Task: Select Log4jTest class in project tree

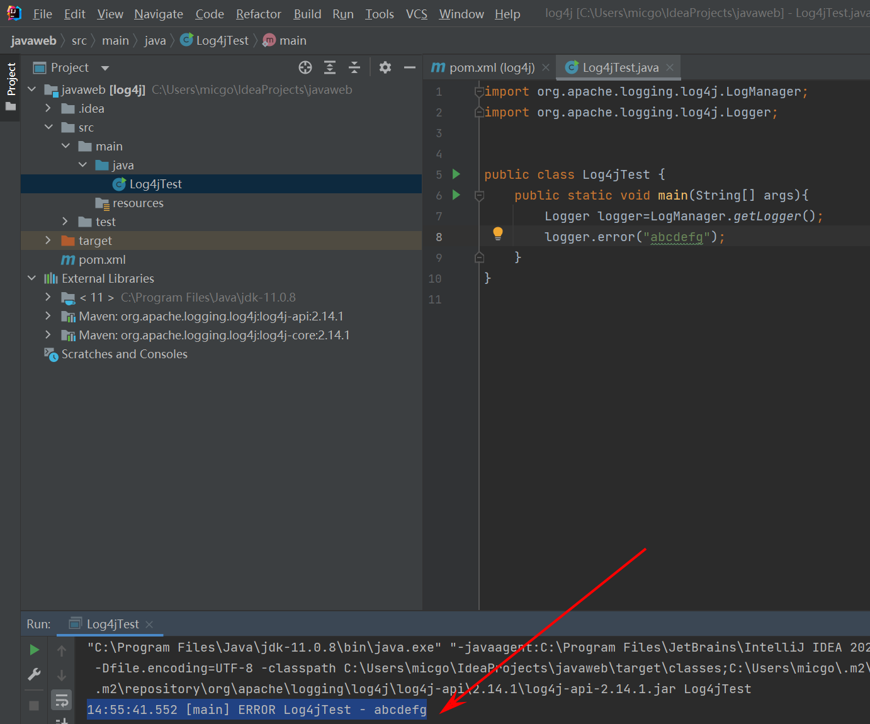Action: (221, 184)
